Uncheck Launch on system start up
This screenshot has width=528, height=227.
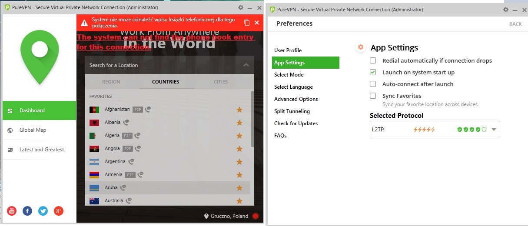tap(373, 72)
